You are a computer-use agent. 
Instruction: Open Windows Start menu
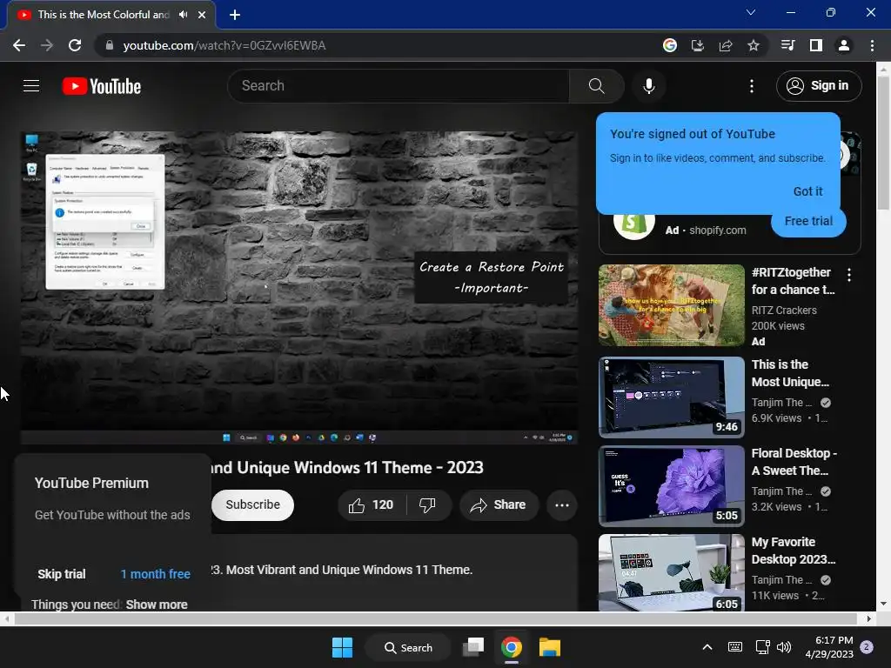coord(342,647)
